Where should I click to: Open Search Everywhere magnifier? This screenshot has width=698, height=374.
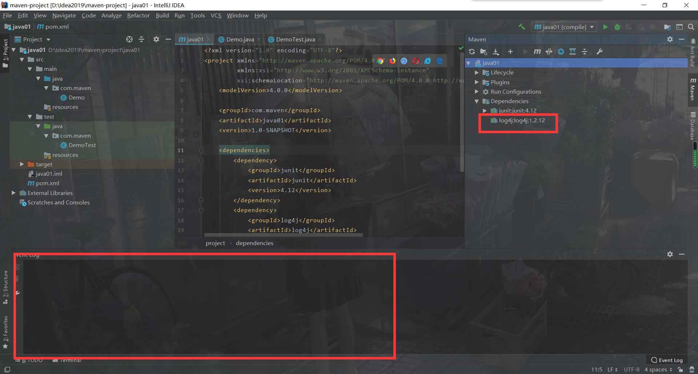691,27
